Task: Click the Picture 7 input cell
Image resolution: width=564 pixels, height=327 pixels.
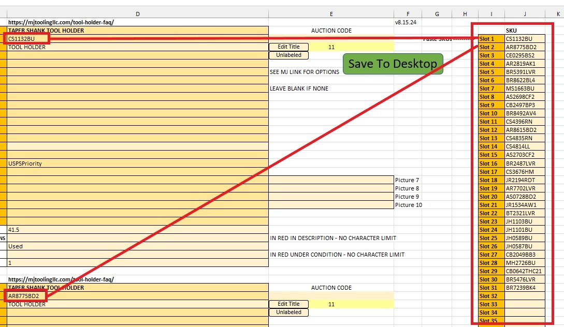Action: click(331, 180)
